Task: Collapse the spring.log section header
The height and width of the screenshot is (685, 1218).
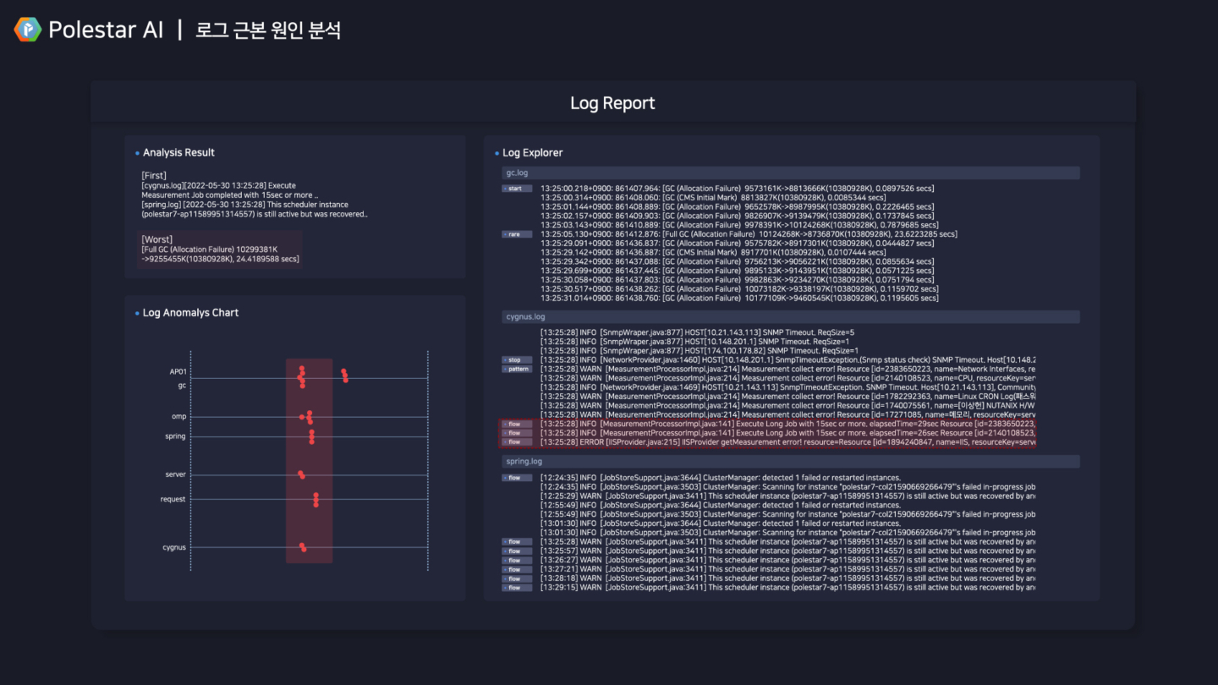Action: 790,462
